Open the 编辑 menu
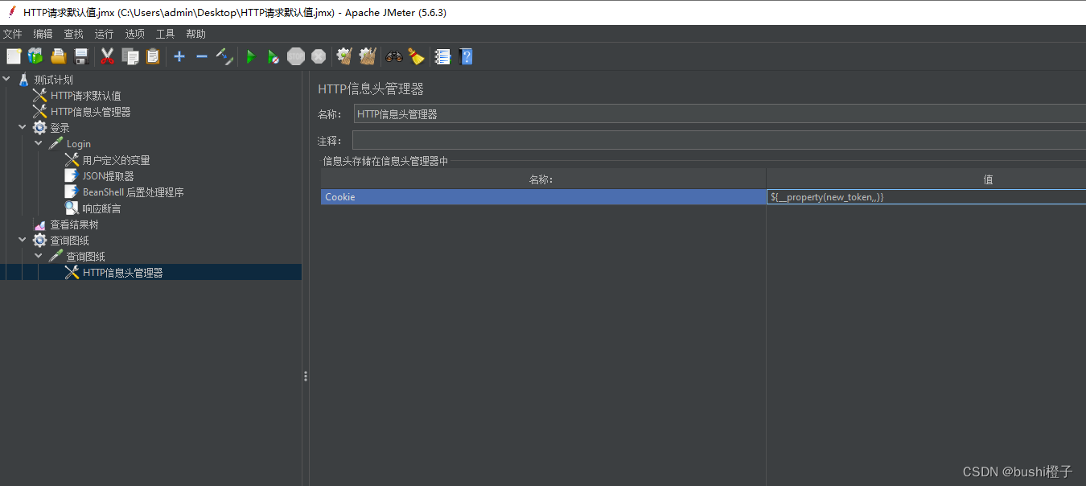 pyautogui.click(x=43, y=34)
